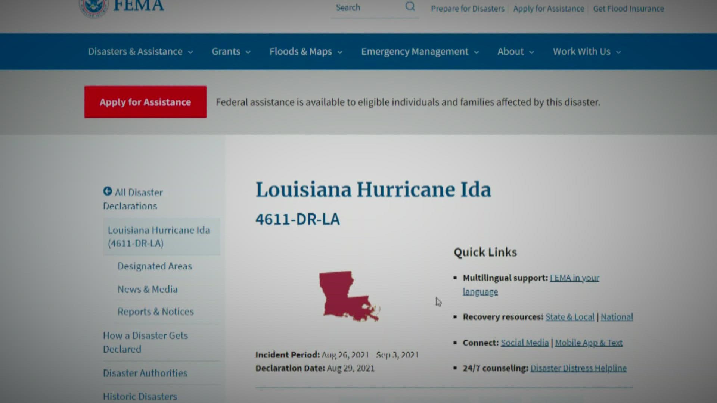Viewport: 717px width, 403px height.
Task: Expand the Emergency Management chevron
Action: [476, 52]
